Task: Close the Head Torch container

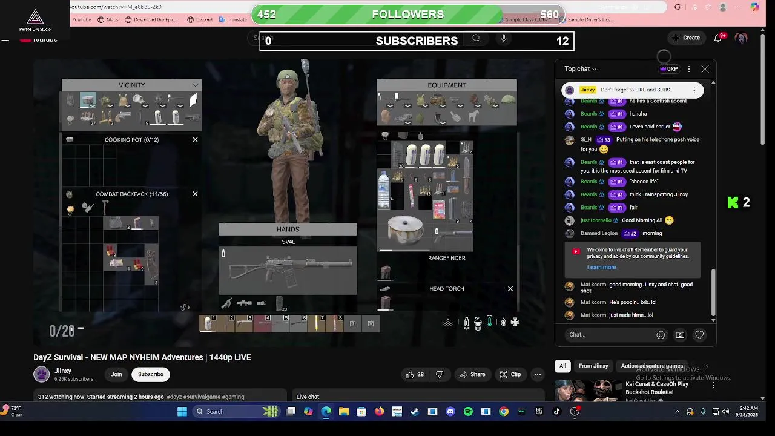Action: (x=510, y=289)
